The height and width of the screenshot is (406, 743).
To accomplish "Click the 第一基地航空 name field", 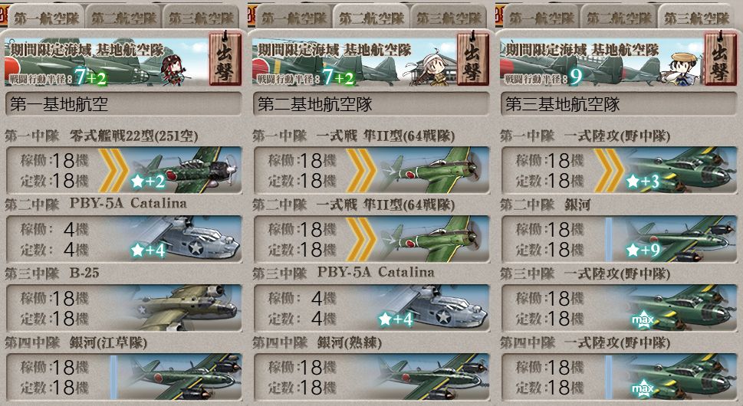I will (123, 104).
